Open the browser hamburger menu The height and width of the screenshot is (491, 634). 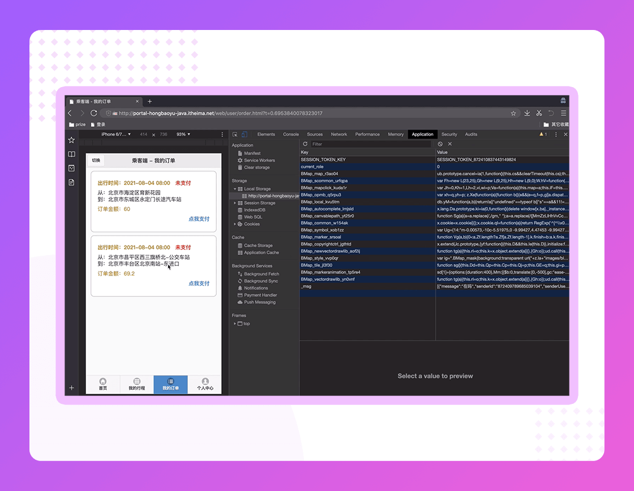coord(564,113)
